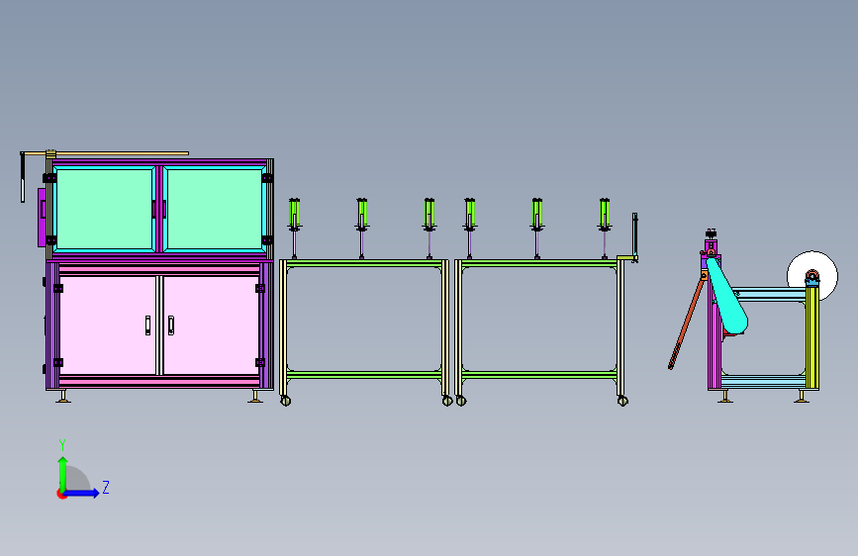Select the leftmost caster wheel of the tables
Image resolution: width=858 pixels, height=556 pixels.
pos(286,401)
